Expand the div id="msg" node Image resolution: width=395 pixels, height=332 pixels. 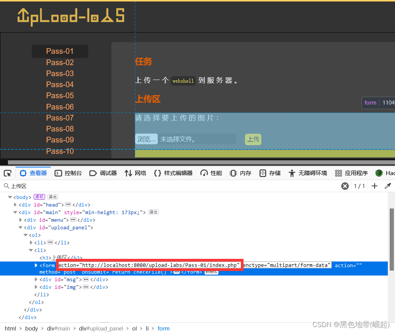coord(36,279)
